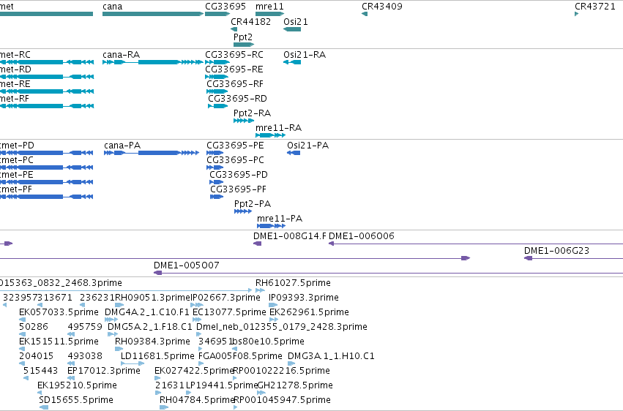
Task: Click the GH21278.5prime EST label
Action: tap(295, 386)
